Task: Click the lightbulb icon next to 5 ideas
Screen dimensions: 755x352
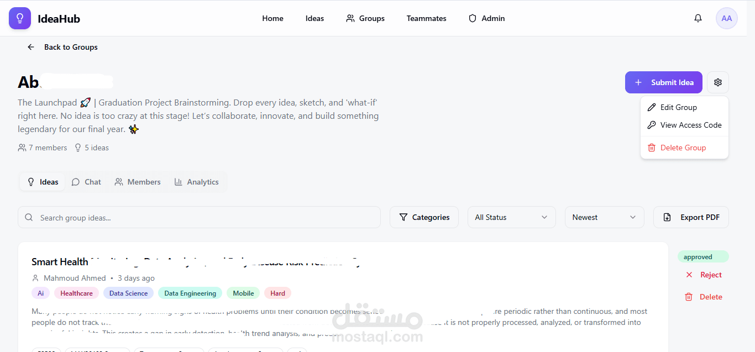Action: 78,148
